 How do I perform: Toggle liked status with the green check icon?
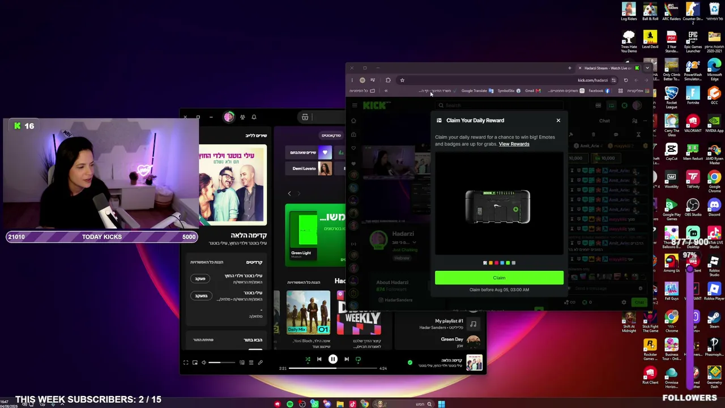pos(410,362)
